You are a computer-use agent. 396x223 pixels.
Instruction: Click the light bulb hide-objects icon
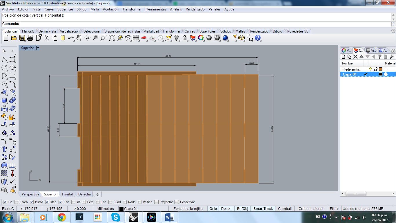pos(177,38)
